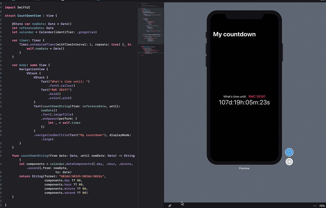Screen dimensions: 326x208
Task: Click the 75% zoom level control
Action: (x=321, y=206)
